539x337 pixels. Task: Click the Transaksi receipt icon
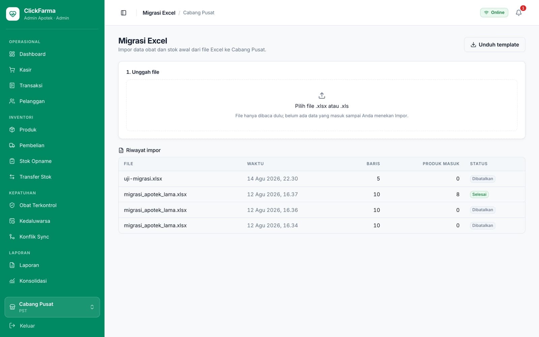coord(12,86)
